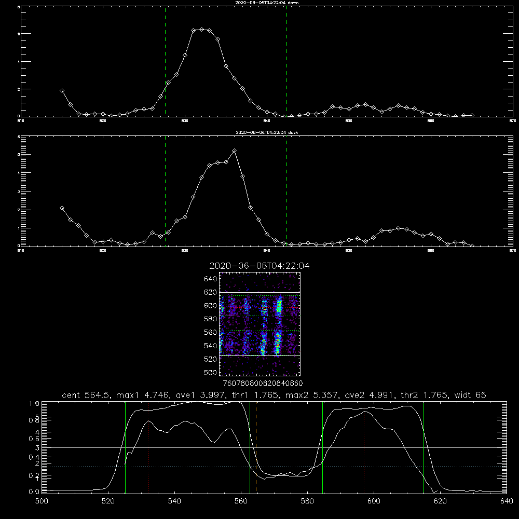Select the last diamond data point in dawn plot
Image resolution: width=519 pixels, height=519 pixels.
click(472, 116)
